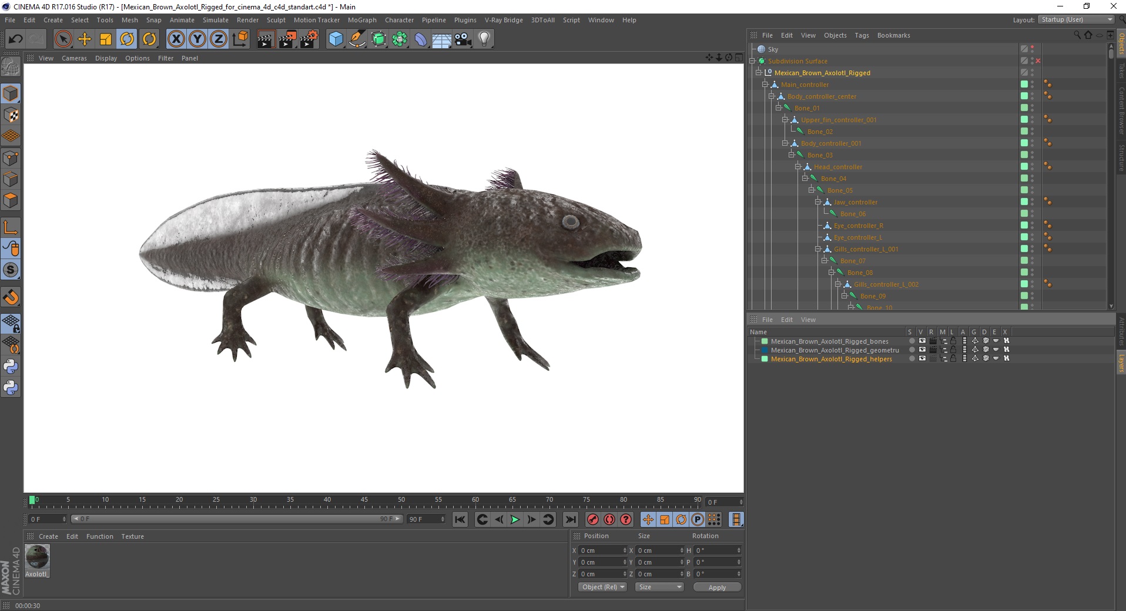
Task: Open the Object (Rel) coordinate dropdown
Action: point(602,587)
